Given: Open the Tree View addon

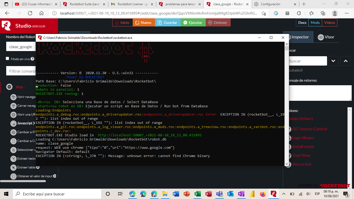Looking at the screenshot, I should (x=301, y=155).
